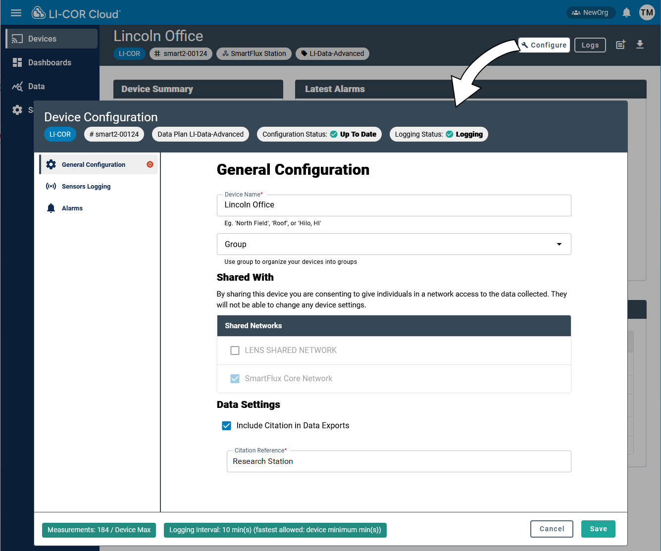Open the notifications bell in top bar
The height and width of the screenshot is (551, 661).
(626, 12)
